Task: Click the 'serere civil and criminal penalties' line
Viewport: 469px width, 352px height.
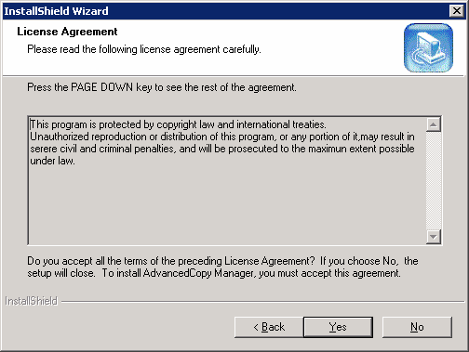Action: pyautogui.click(x=222, y=149)
